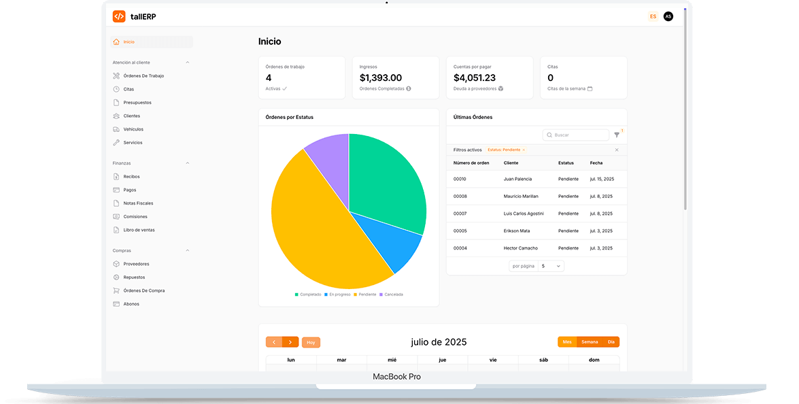This screenshot has width=799, height=404.
Task: Open the filter funnel icon in Últimas Órdenes
Action: 617,135
